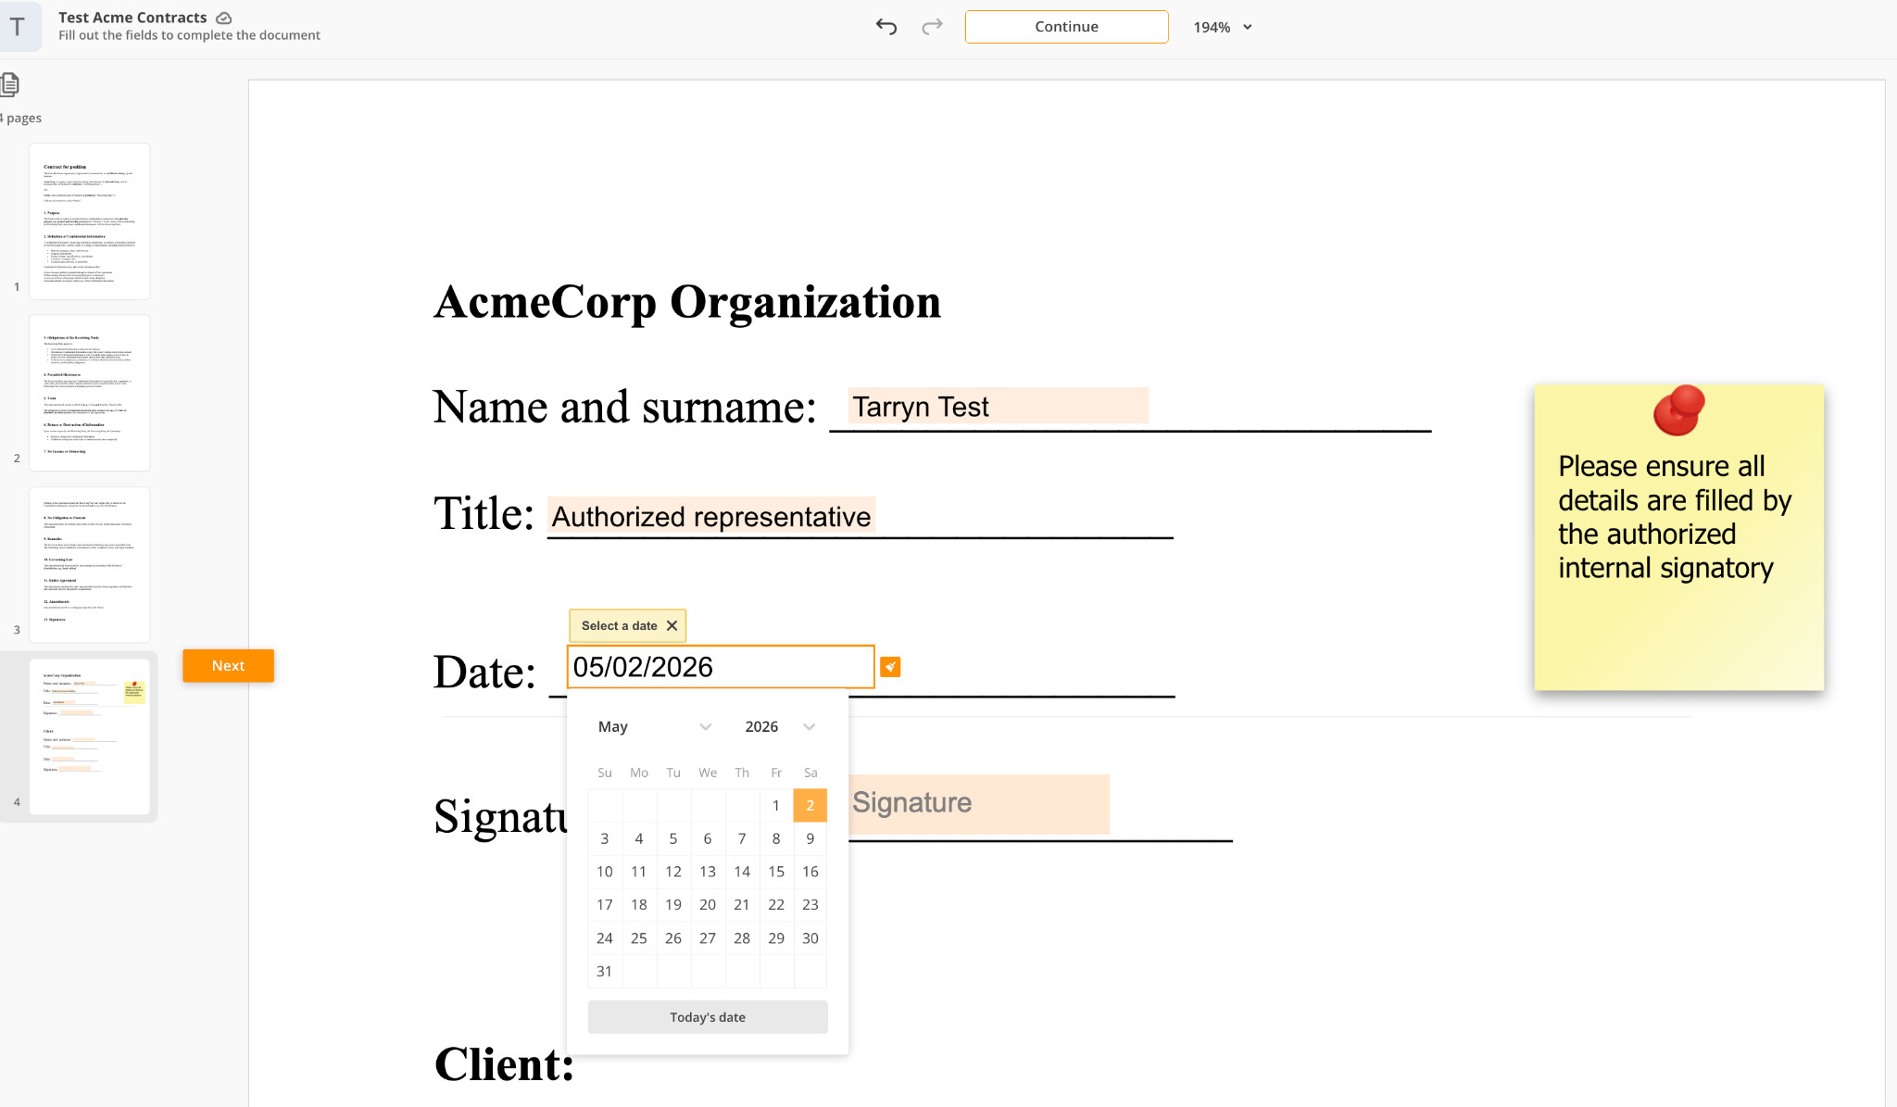This screenshot has width=1897, height=1107.
Task: Open the 194% zoom dropdown
Action: tap(1223, 27)
